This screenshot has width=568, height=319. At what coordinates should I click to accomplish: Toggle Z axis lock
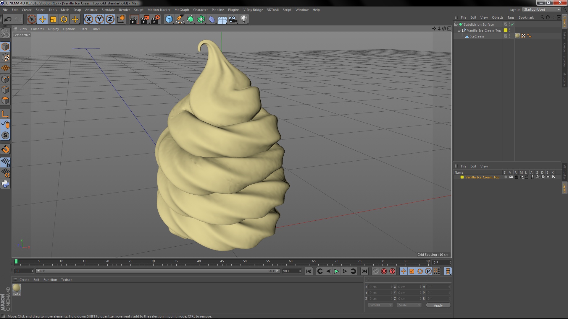point(110,19)
